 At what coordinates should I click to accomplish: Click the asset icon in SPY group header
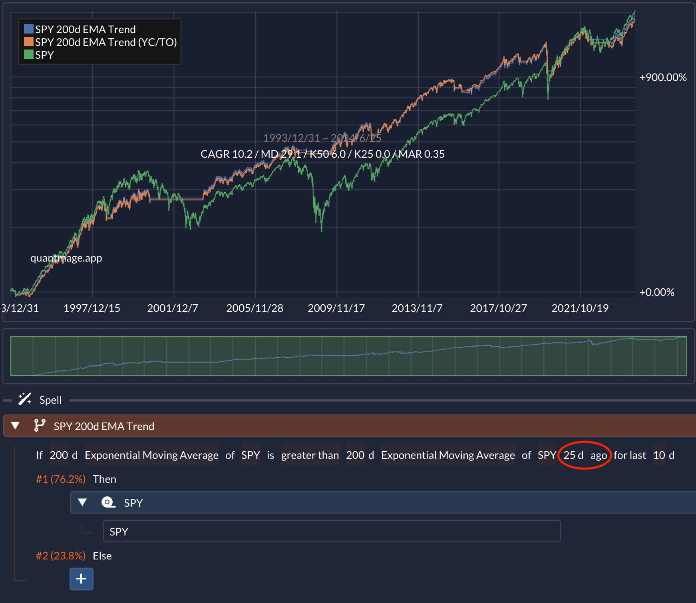pyautogui.click(x=108, y=502)
